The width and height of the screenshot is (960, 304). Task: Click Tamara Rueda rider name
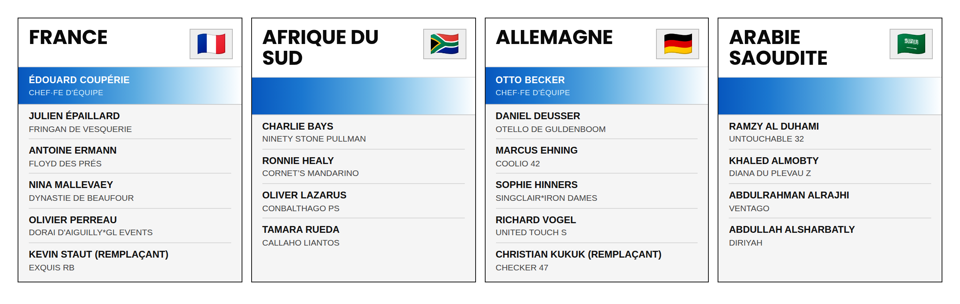click(300, 230)
